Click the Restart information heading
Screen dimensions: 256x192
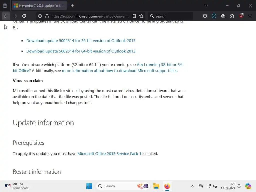(37, 172)
